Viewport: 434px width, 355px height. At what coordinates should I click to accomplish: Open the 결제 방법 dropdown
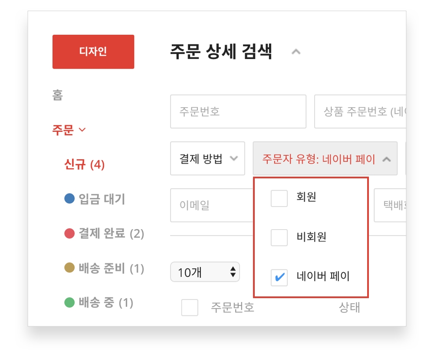(x=207, y=158)
